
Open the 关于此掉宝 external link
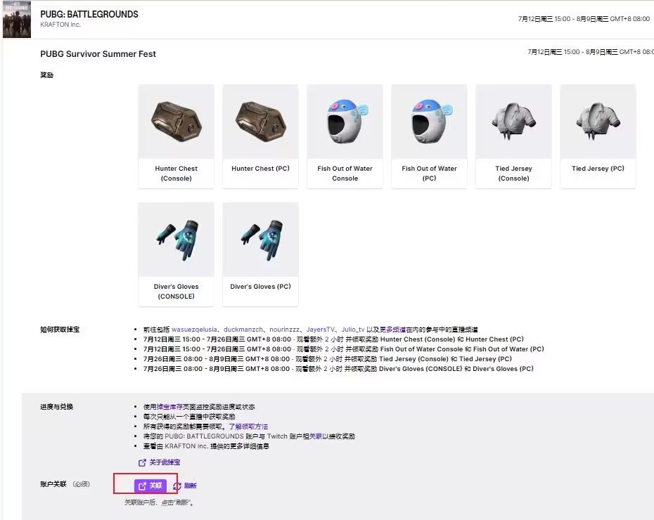(x=160, y=462)
